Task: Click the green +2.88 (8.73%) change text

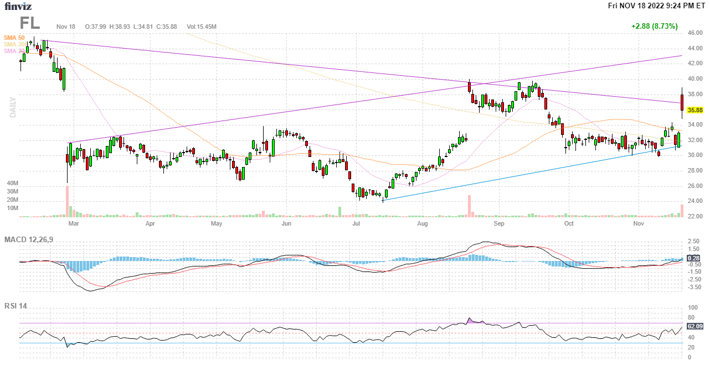Action: coord(654,26)
